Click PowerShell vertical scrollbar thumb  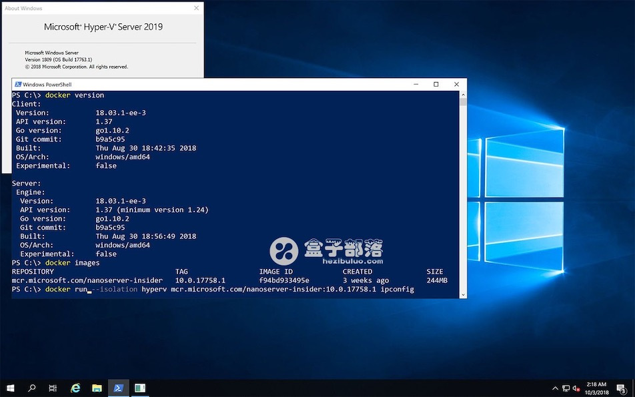[463, 101]
